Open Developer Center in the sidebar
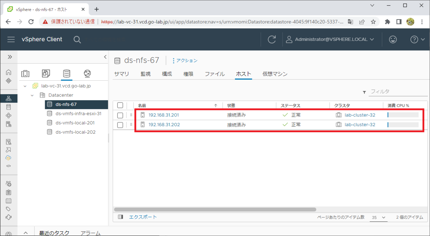The width and height of the screenshot is (430, 236). coord(9,166)
